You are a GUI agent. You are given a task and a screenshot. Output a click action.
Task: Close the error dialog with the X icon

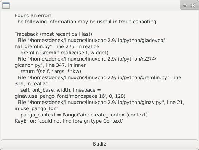[x=193, y=5]
